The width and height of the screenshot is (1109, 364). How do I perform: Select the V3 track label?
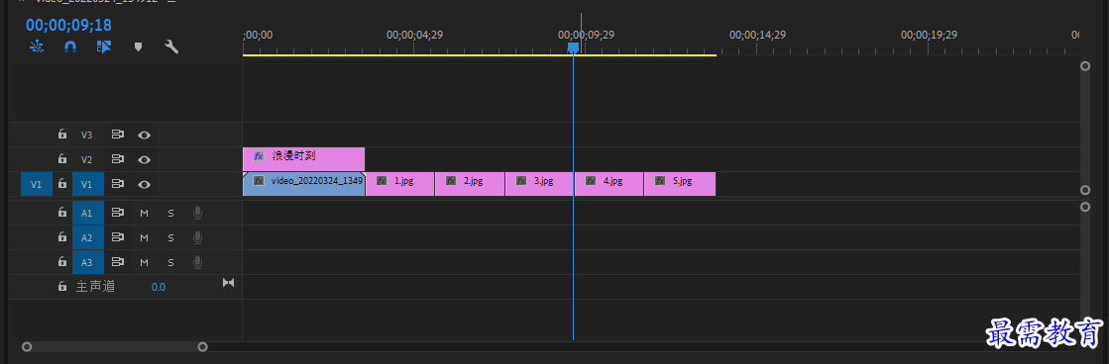(x=87, y=135)
